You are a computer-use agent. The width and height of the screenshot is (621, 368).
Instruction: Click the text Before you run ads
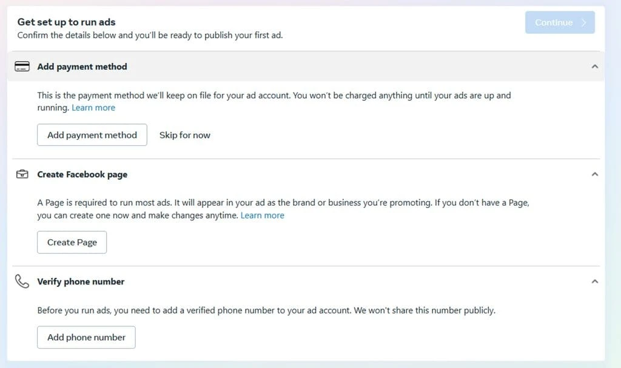coord(73,310)
